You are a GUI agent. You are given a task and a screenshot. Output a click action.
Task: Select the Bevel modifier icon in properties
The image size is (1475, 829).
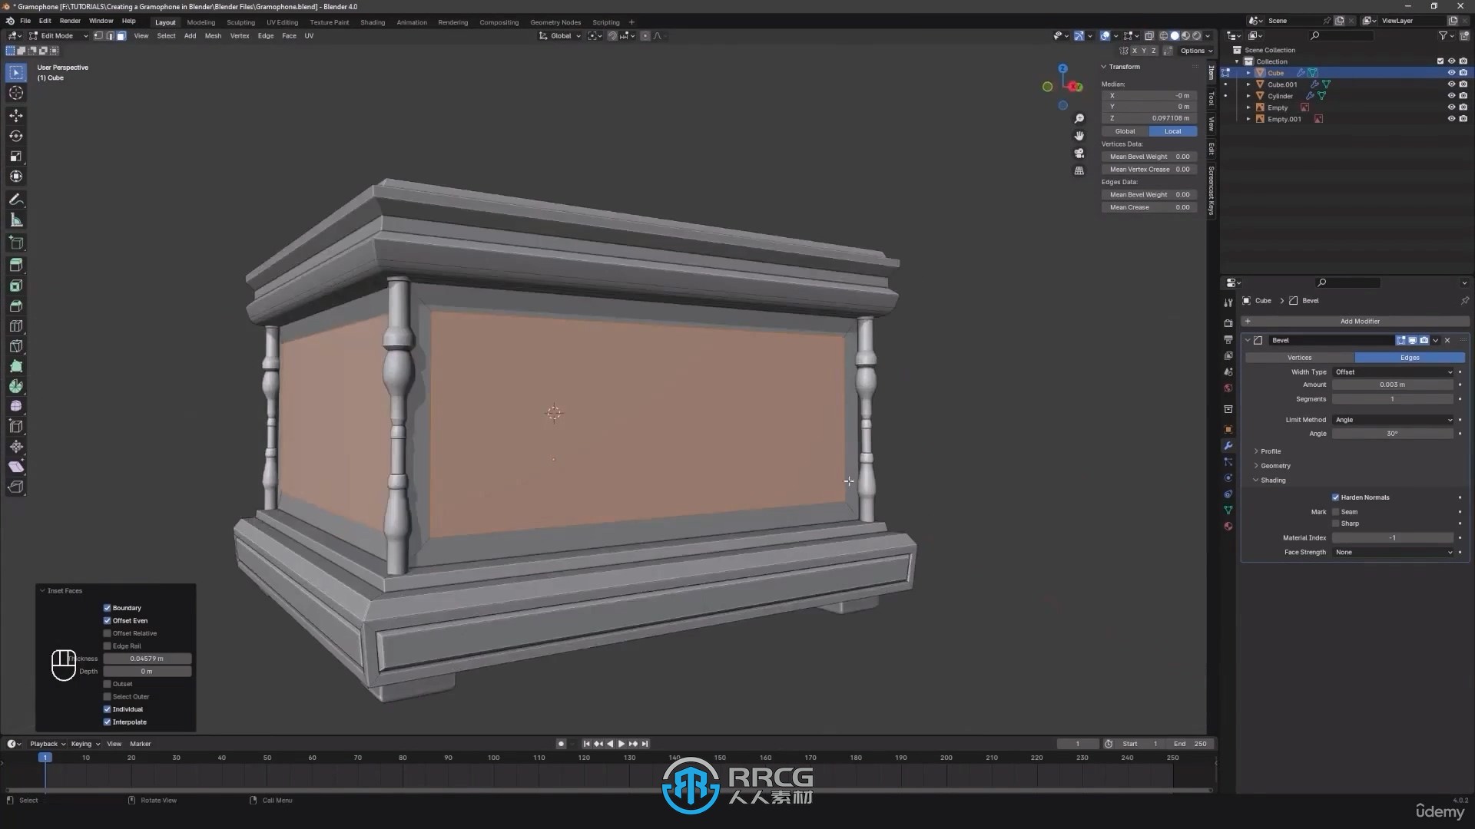pyautogui.click(x=1258, y=340)
